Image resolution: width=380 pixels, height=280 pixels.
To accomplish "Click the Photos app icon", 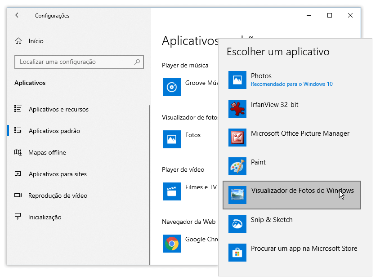I will [x=237, y=80].
